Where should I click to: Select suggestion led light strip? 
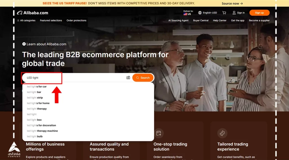[88, 98]
